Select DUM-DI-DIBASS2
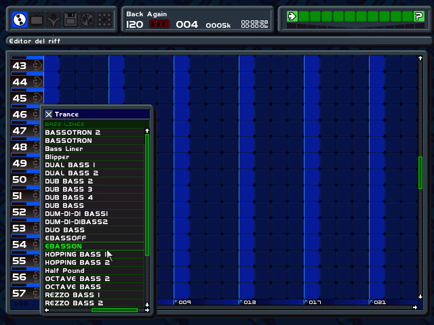This screenshot has width=434, height=325. [94, 222]
